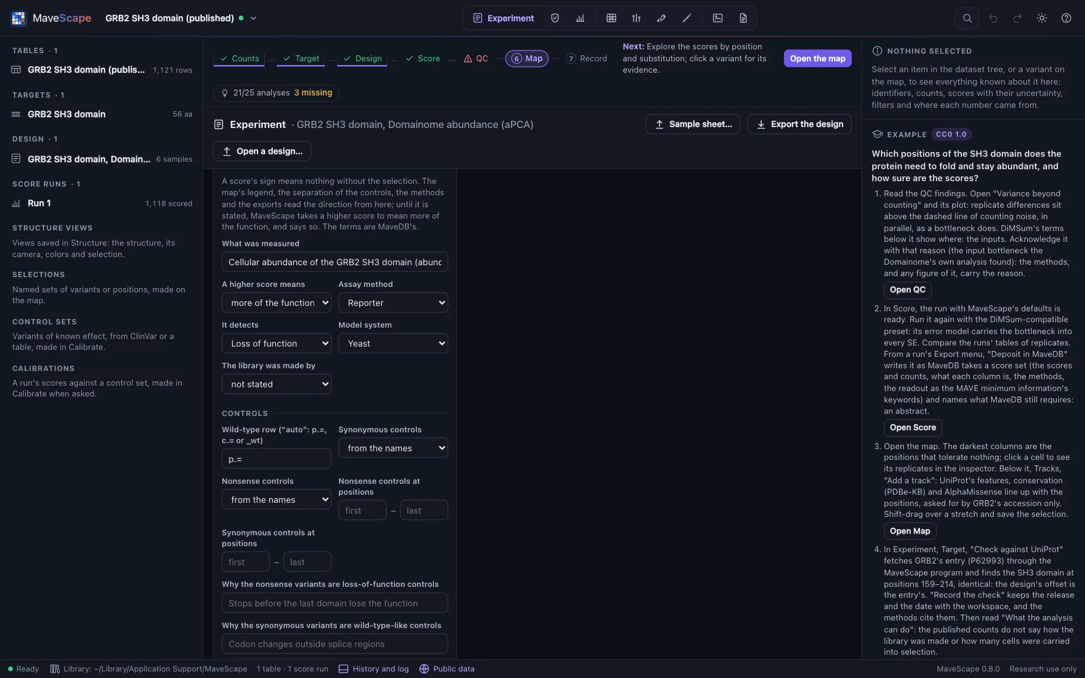The width and height of the screenshot is (1085, 678).
Task: Click the Open a design... button
Action: [x=262, y=151]
